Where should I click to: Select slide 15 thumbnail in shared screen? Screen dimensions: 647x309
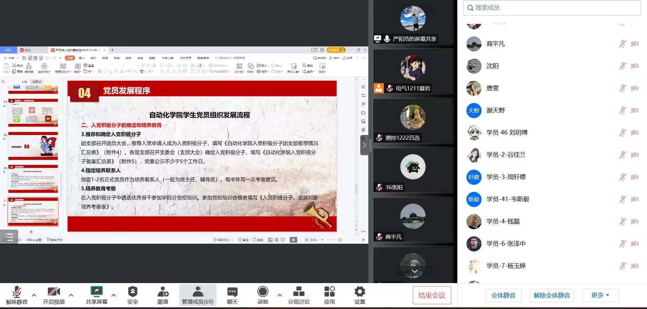tap(33, 146)
